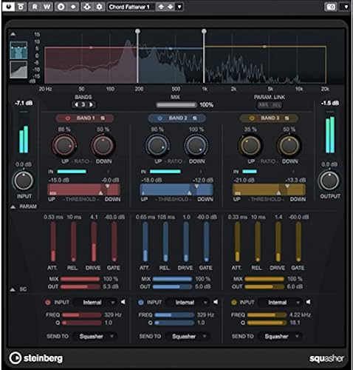Viewport: 353px width, 370px height.
Task: Open Band 3 Internal input dropdown
Action: click(280, 303)
